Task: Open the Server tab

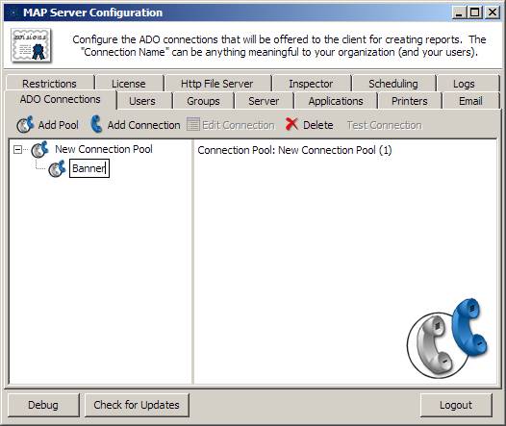Action: 264,101
